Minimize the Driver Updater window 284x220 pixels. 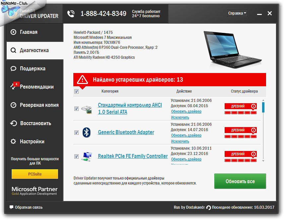[x=259, y=14]
